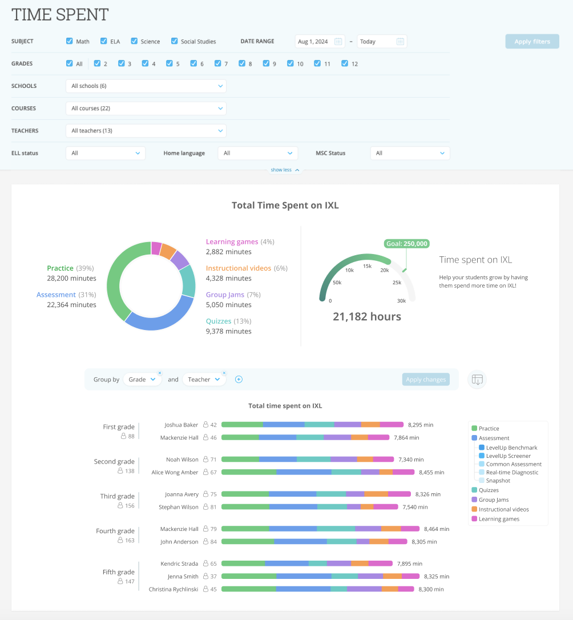
Task: Uncheck the All grades checkbox
Action: 70,63
